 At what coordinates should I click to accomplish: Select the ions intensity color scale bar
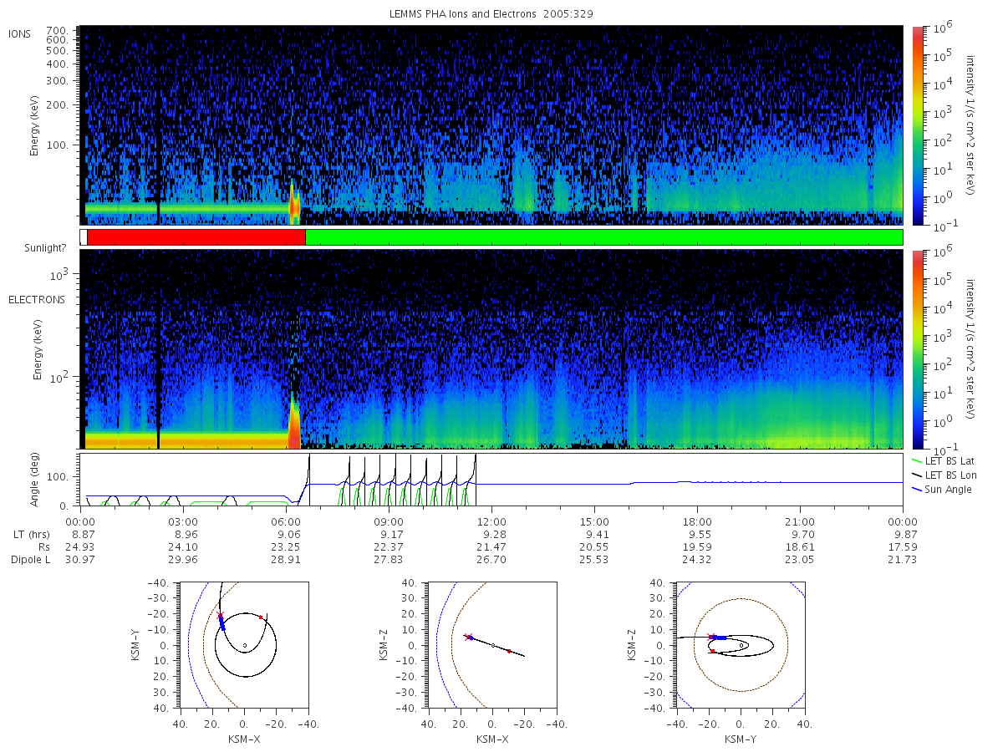(x=917, y=125)
